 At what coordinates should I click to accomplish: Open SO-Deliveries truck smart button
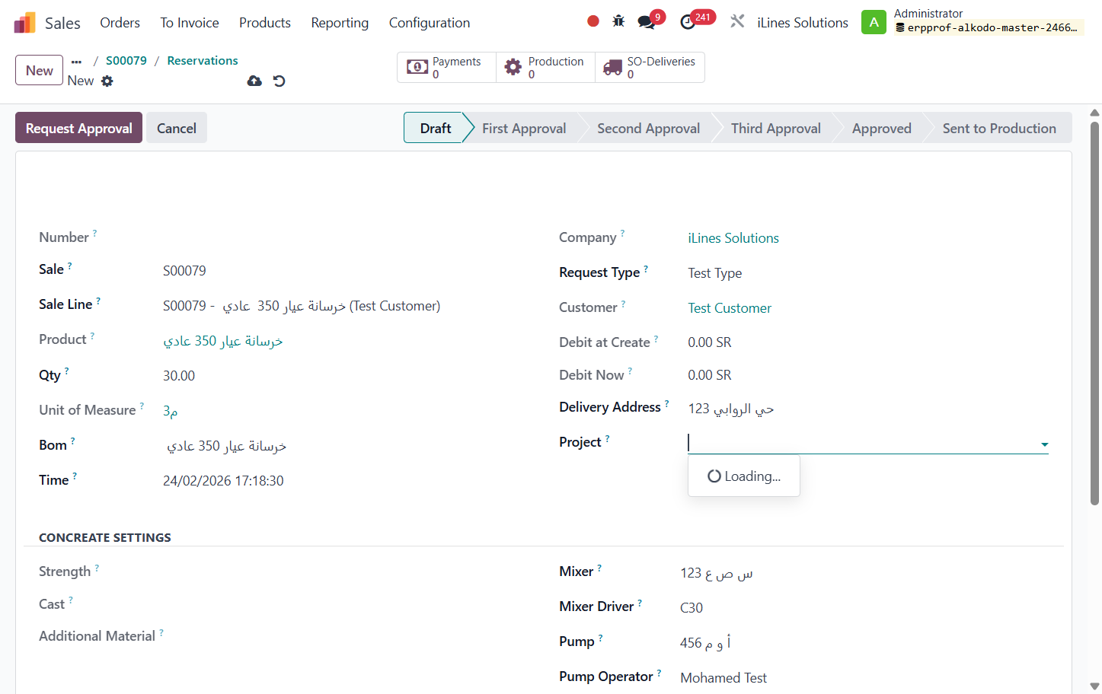(650, 67)
